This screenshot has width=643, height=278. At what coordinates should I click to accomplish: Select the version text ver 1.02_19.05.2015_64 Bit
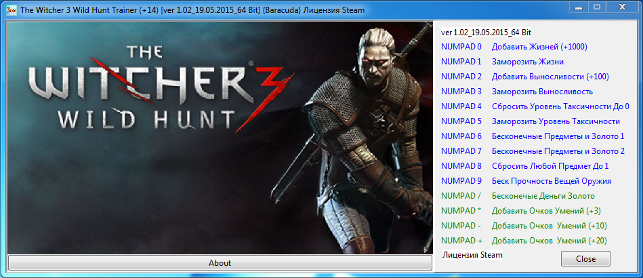tap(486, 32)
